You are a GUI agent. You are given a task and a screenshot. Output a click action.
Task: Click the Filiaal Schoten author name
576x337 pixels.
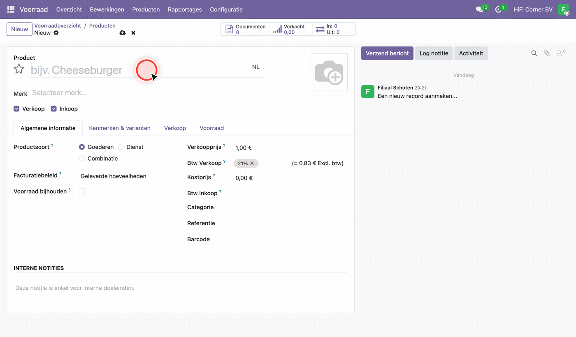coord(395,88)
